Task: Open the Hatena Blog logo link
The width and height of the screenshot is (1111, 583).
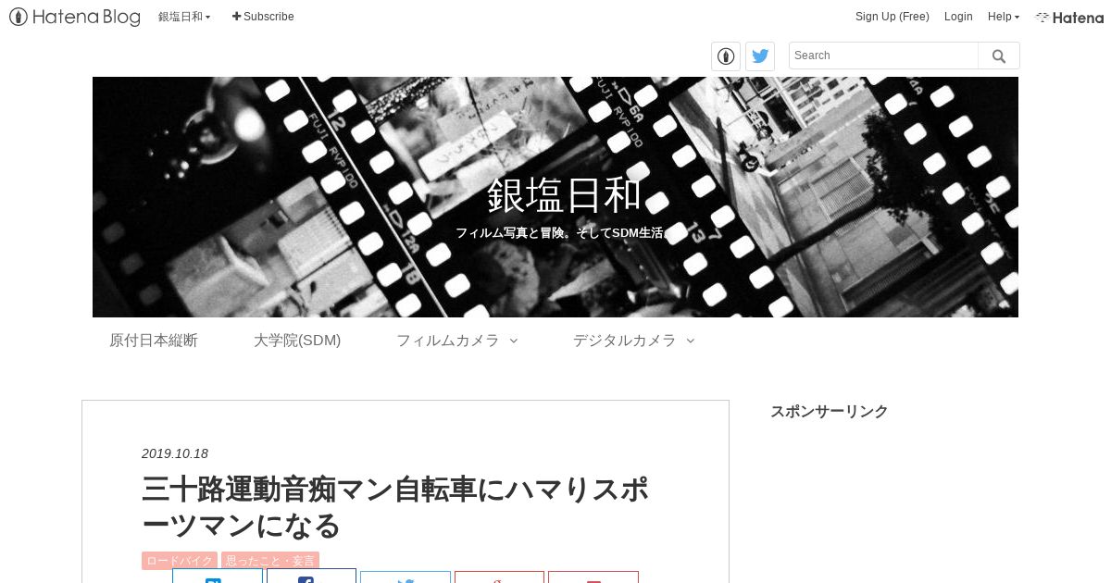Action: point(75,17)
